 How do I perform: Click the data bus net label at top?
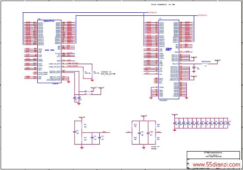152,12
